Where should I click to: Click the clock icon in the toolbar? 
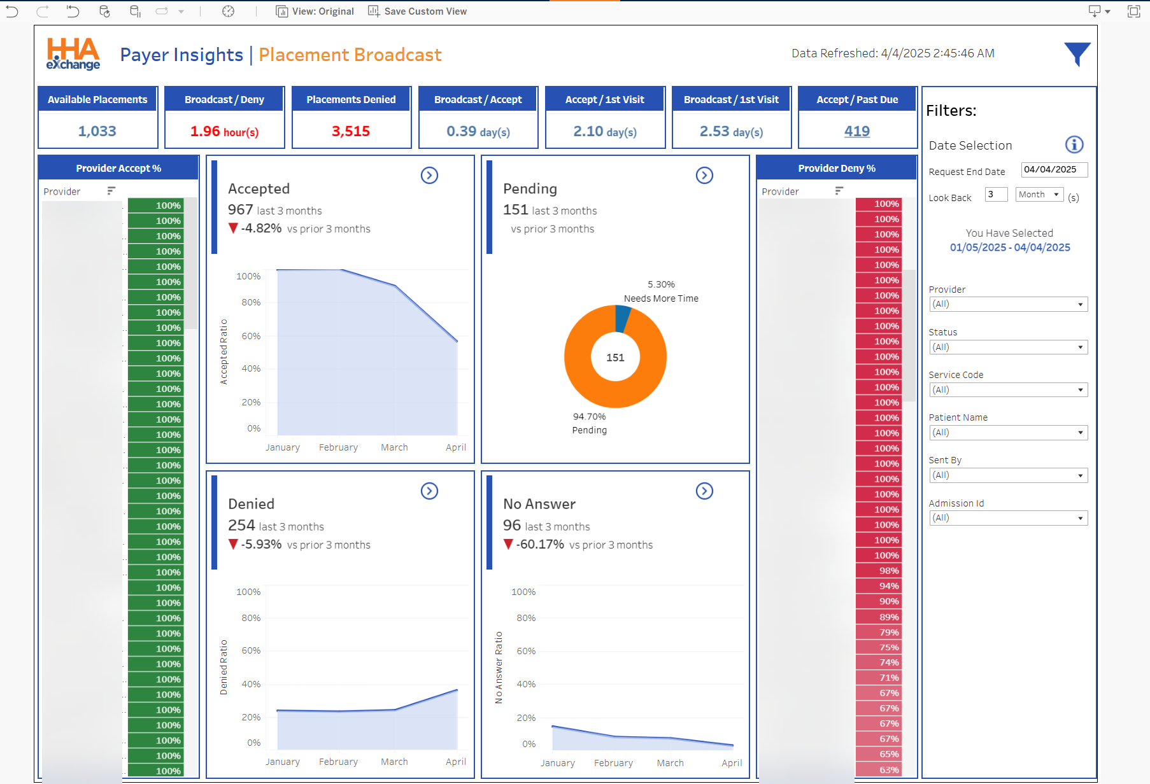coord(227,11)
